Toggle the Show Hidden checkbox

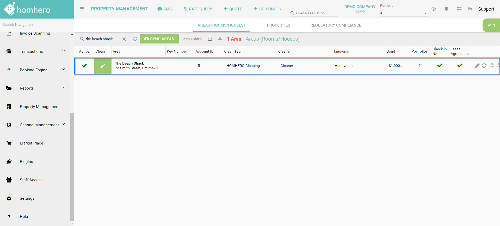[x=210, y=39]
